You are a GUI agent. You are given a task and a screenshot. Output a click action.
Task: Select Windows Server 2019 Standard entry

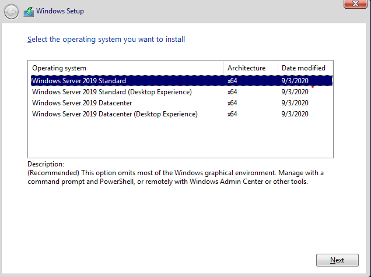tap(79, 81)
